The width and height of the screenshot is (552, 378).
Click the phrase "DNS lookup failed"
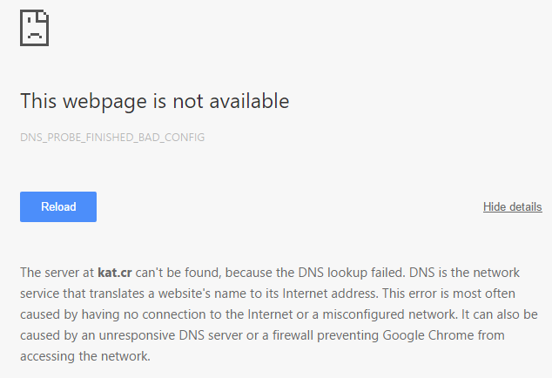[365, 272]
